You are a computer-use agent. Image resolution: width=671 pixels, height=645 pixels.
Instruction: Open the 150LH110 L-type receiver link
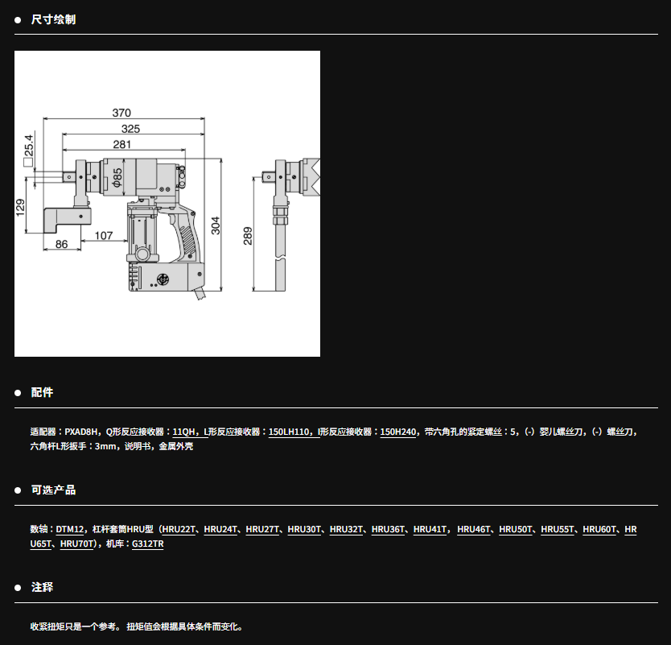pyautogui.click(x=289, y=432)
